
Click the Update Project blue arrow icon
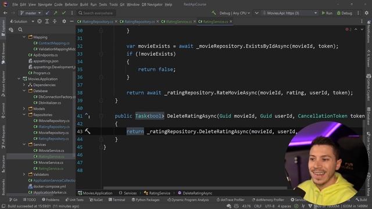pyautogui.click(x=48, y=13)
